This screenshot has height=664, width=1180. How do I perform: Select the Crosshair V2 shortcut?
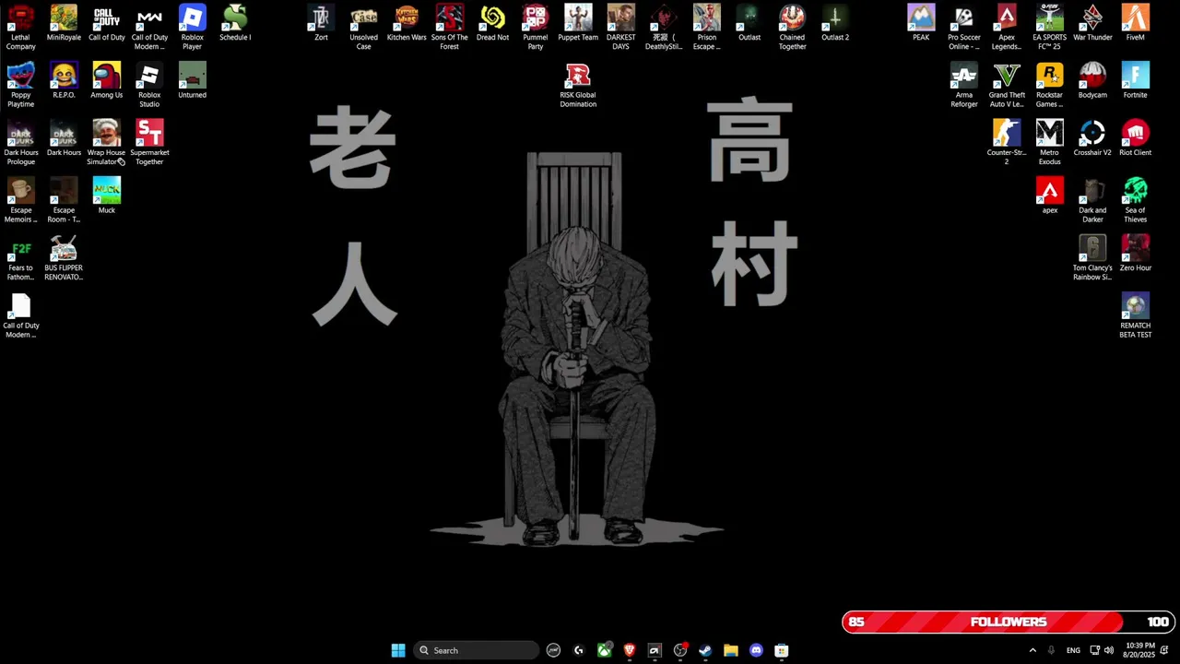tap(1092, 138)
